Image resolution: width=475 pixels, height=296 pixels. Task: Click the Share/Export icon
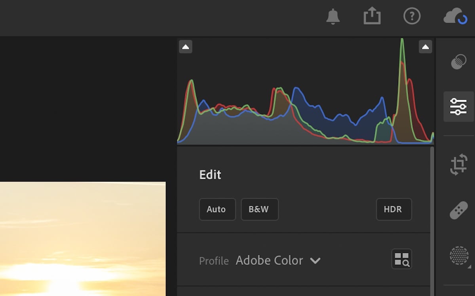(372, 16)
